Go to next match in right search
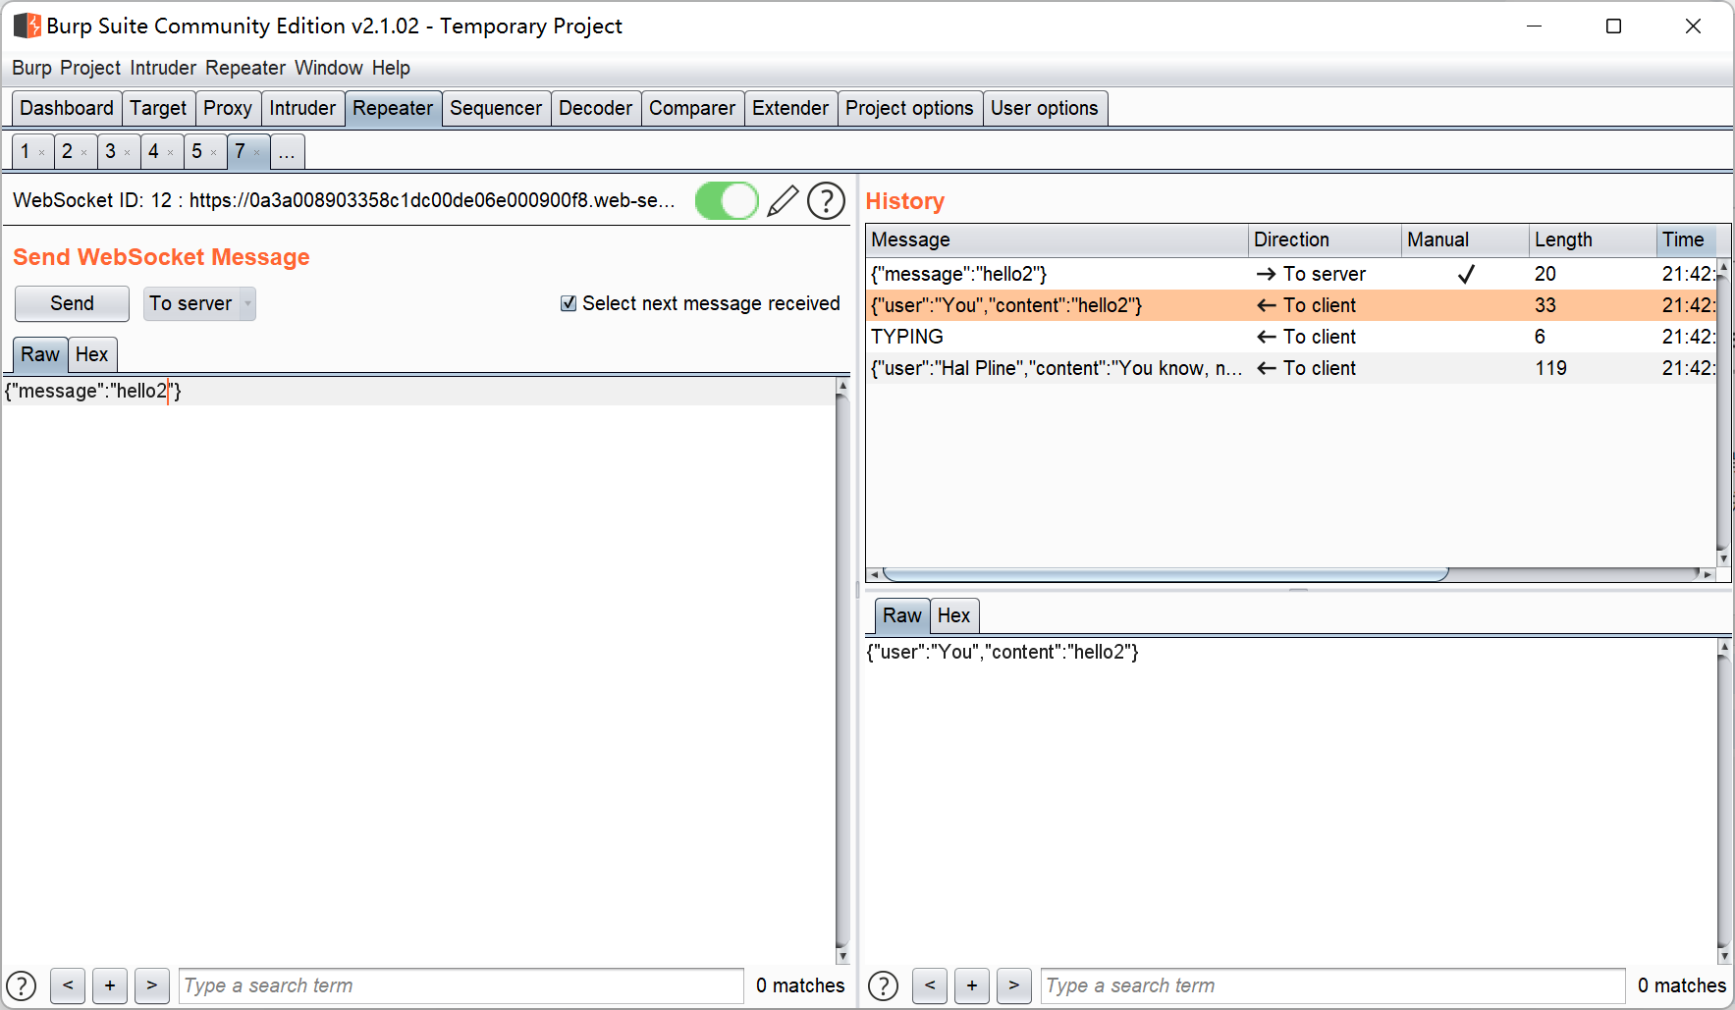The image size is (1735, 1010). pos(1013,985)
